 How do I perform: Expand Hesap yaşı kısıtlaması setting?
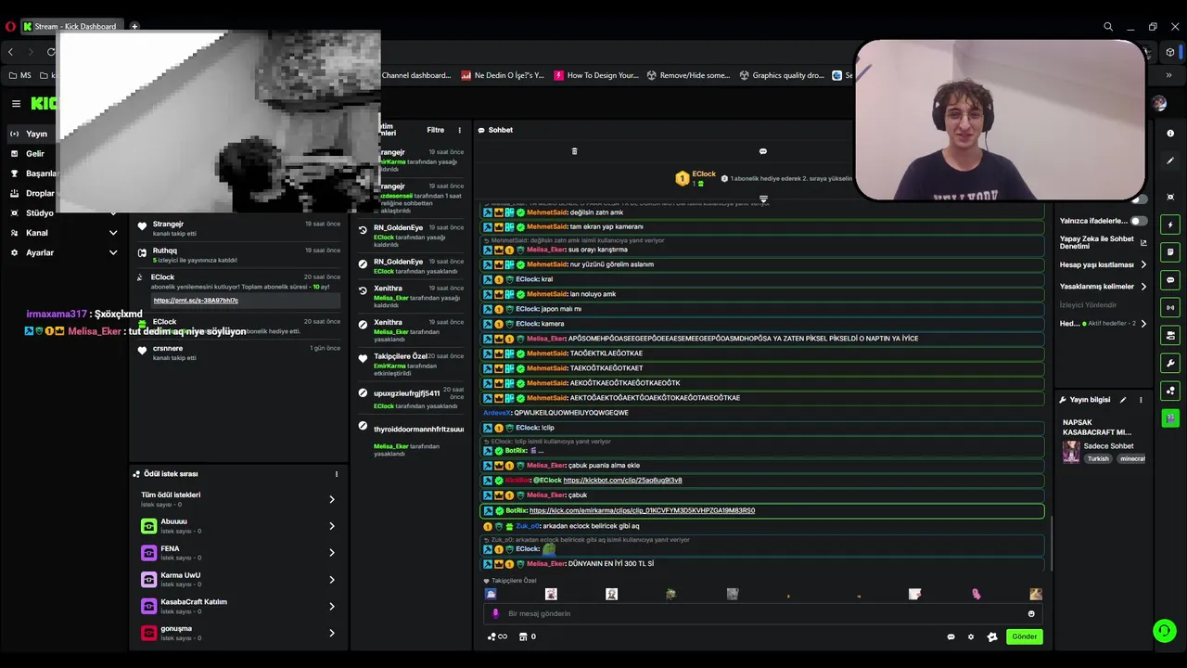(1104, 264)
